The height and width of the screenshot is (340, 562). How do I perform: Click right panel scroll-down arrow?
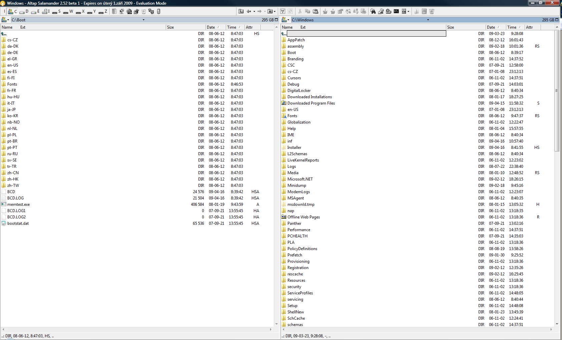pos(557,324)
